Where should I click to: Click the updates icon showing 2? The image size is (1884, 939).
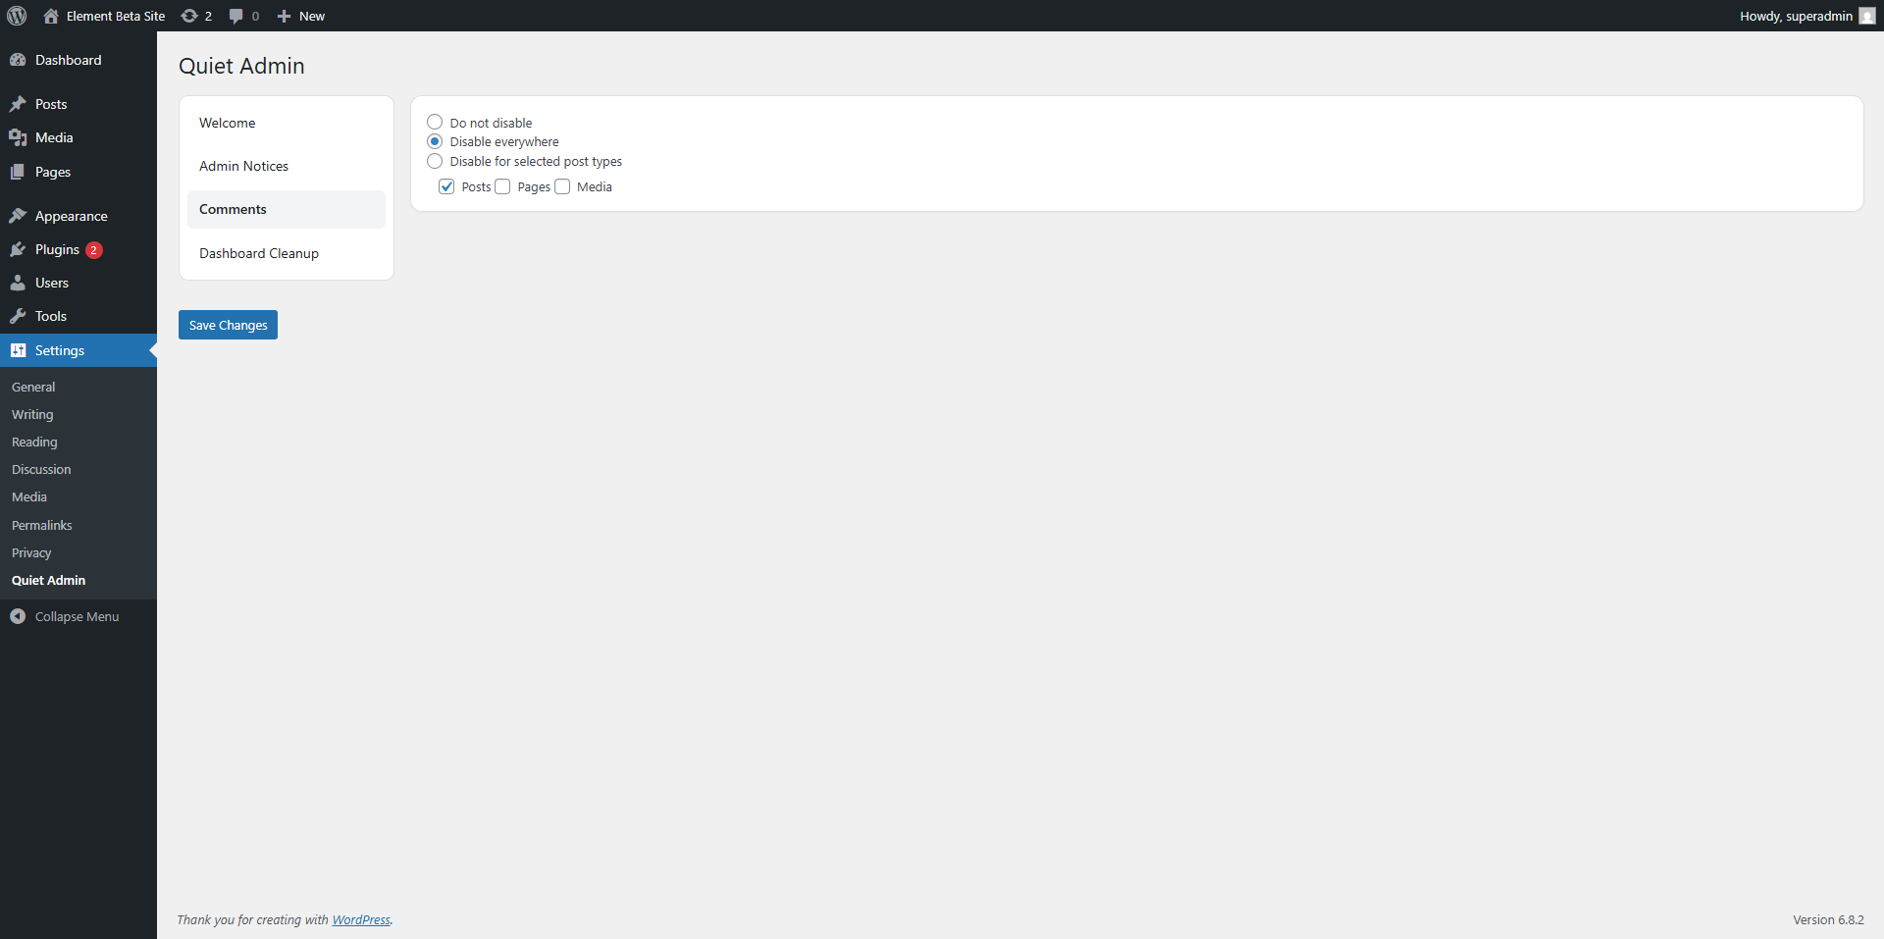[189, 16]
